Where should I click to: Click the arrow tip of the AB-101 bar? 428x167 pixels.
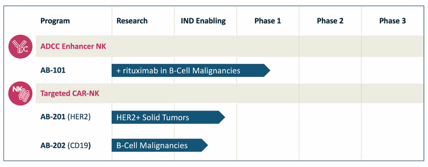[267, 70]
